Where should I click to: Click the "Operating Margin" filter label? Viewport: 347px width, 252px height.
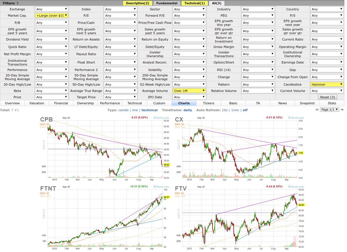click(x=293, y=47)
